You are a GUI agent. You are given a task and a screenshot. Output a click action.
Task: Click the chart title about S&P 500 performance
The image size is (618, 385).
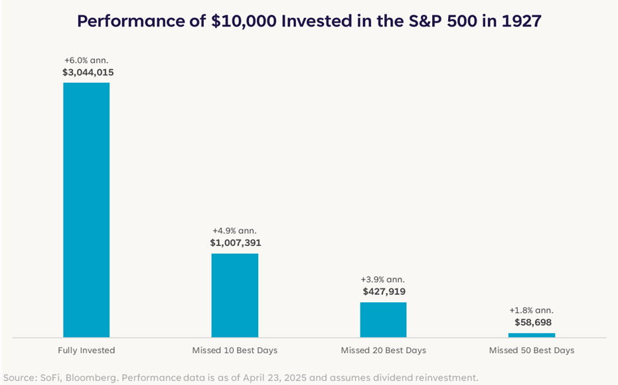point(309,21)
